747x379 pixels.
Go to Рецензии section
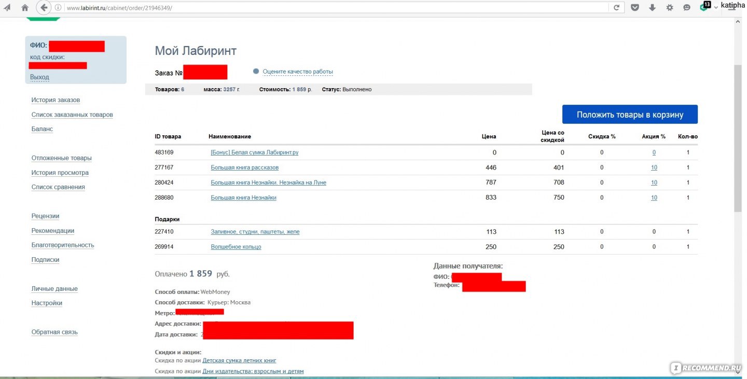(x=45, y=216)
